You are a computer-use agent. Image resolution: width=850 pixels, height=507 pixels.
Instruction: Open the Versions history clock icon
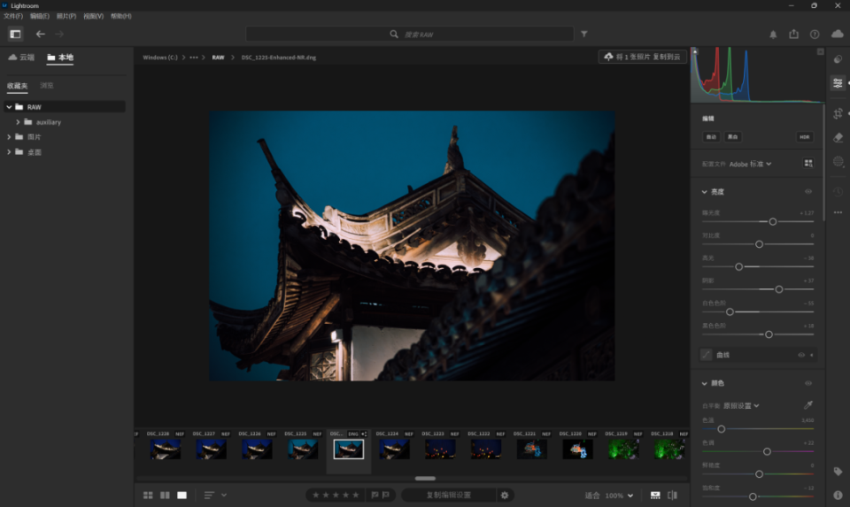(838, 191)
